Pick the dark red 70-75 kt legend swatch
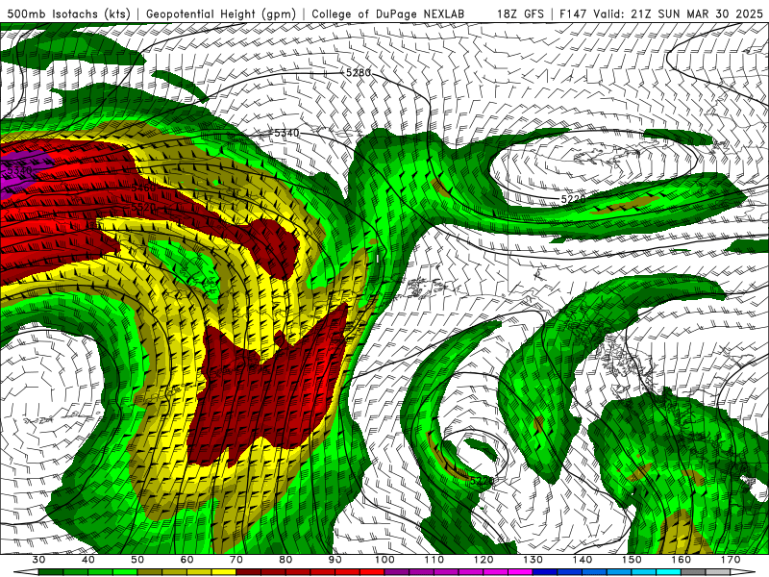The height and width of the screenshot is (577, 769). coord(249,572)
